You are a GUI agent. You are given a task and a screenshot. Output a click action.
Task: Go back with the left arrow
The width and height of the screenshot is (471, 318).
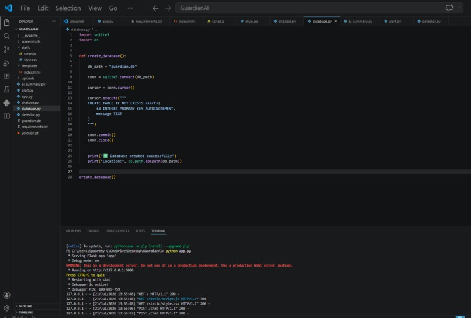[155, 8]
